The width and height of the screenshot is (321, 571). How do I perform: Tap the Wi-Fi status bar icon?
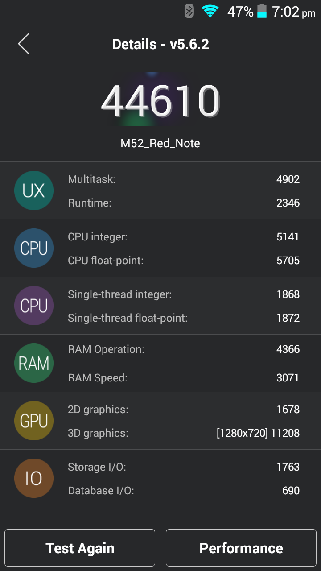pos(210,11)
